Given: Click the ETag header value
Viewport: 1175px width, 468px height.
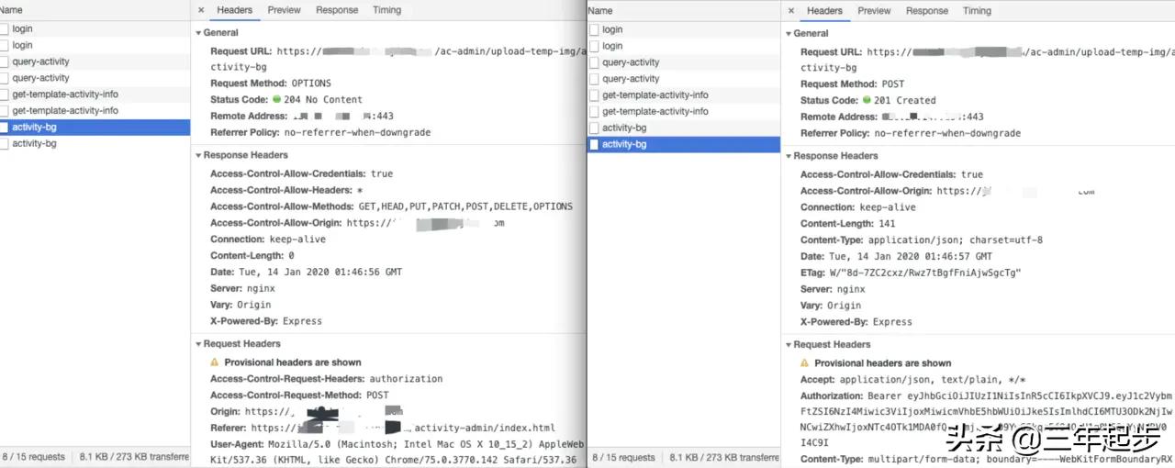Looking at the screenshot, I should tap(925, 273).
